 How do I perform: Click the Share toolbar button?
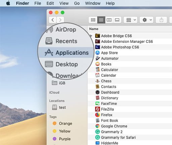pos(161,20)
